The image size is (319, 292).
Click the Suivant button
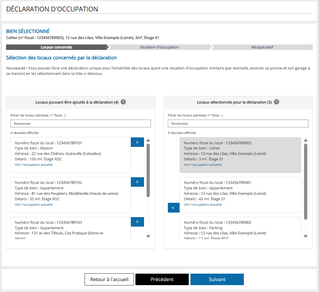[x=217, y=279]
